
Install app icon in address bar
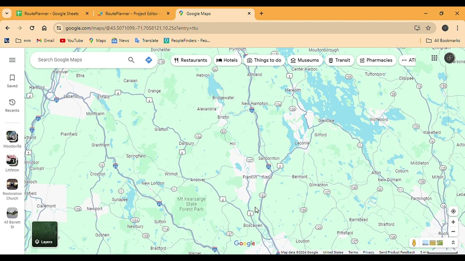click(417, 28)
